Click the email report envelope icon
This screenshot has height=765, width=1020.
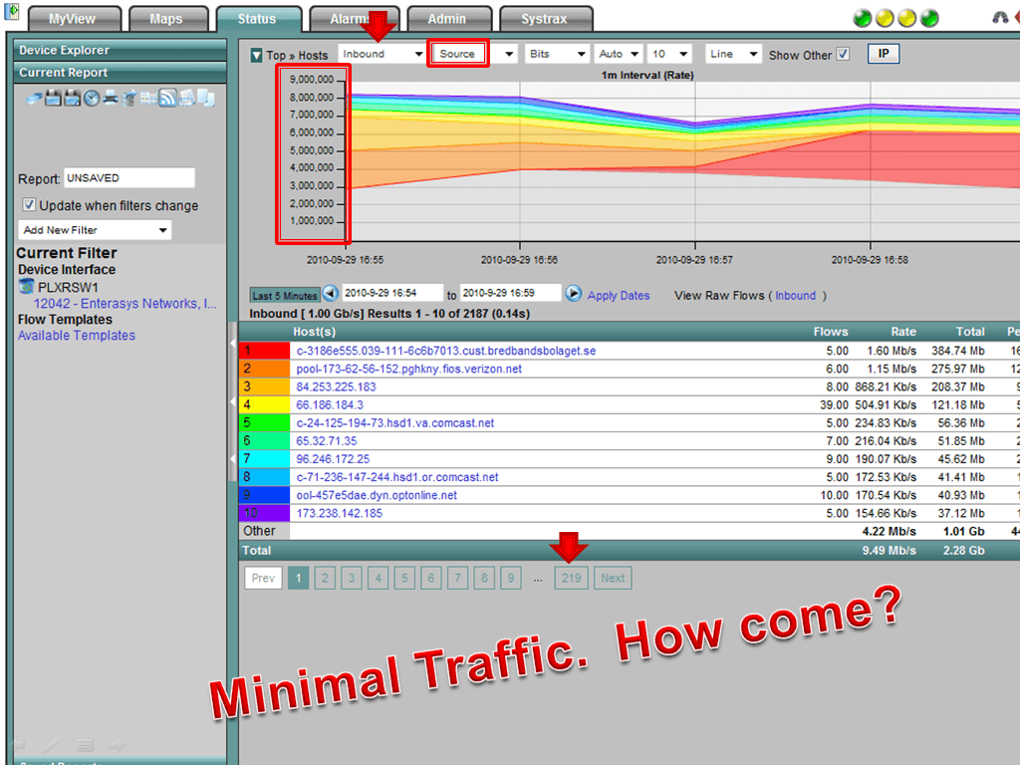coord(186,99)
